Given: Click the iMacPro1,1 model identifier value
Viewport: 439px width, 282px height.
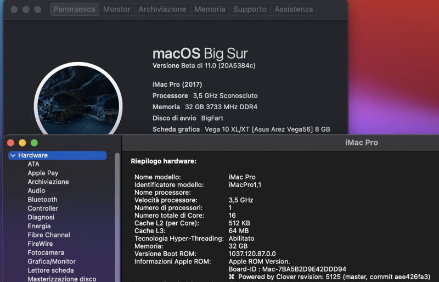Looking at the screenshot, I should point(245,185).
